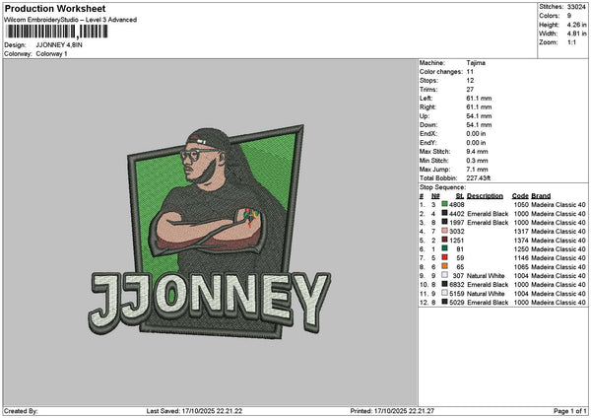Click the 'Left:' measurement label
Image resolution: width=591 pixels, height=418 pixels.
(426, 99)
